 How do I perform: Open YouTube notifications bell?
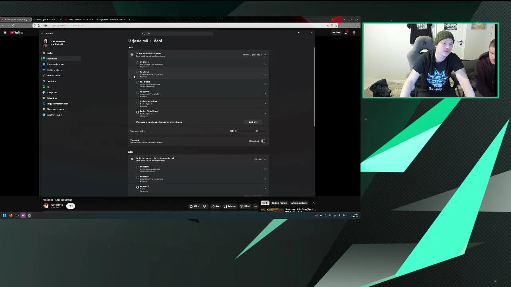pos(346,32)
